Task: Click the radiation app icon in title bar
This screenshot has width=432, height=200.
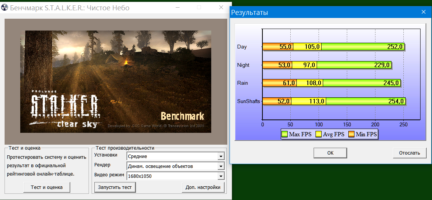Action: pos(5,7)
